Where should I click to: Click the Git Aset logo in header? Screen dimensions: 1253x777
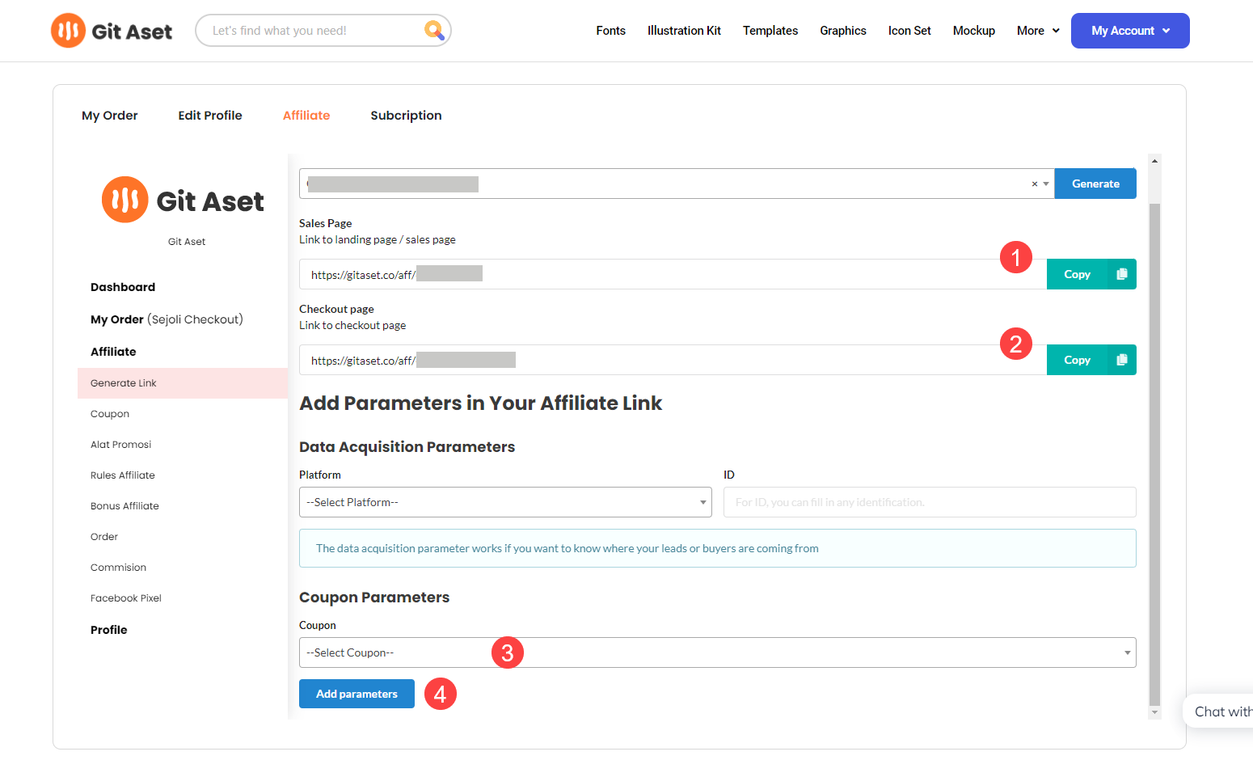click(112, 31)
